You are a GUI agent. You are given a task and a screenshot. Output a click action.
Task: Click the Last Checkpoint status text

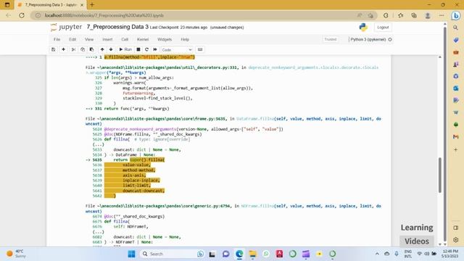click(x=179, y=28)
